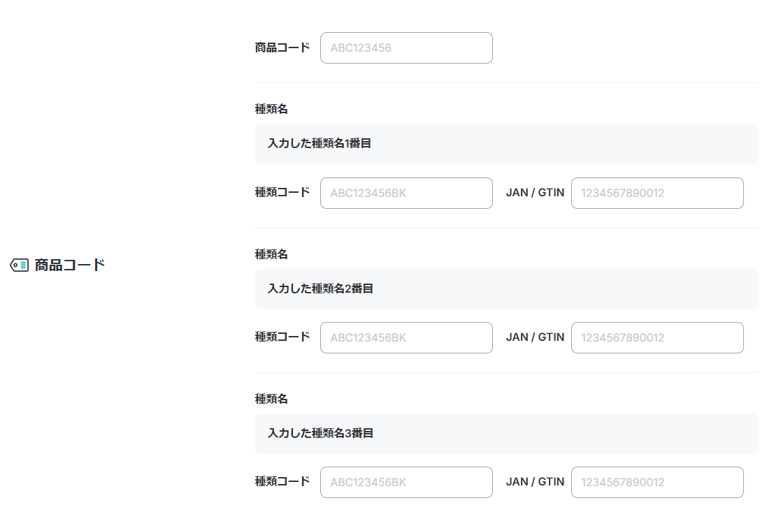Click the 種類名 label above the first variant
This screenshot has width=774, height=512.
(271, 109)
